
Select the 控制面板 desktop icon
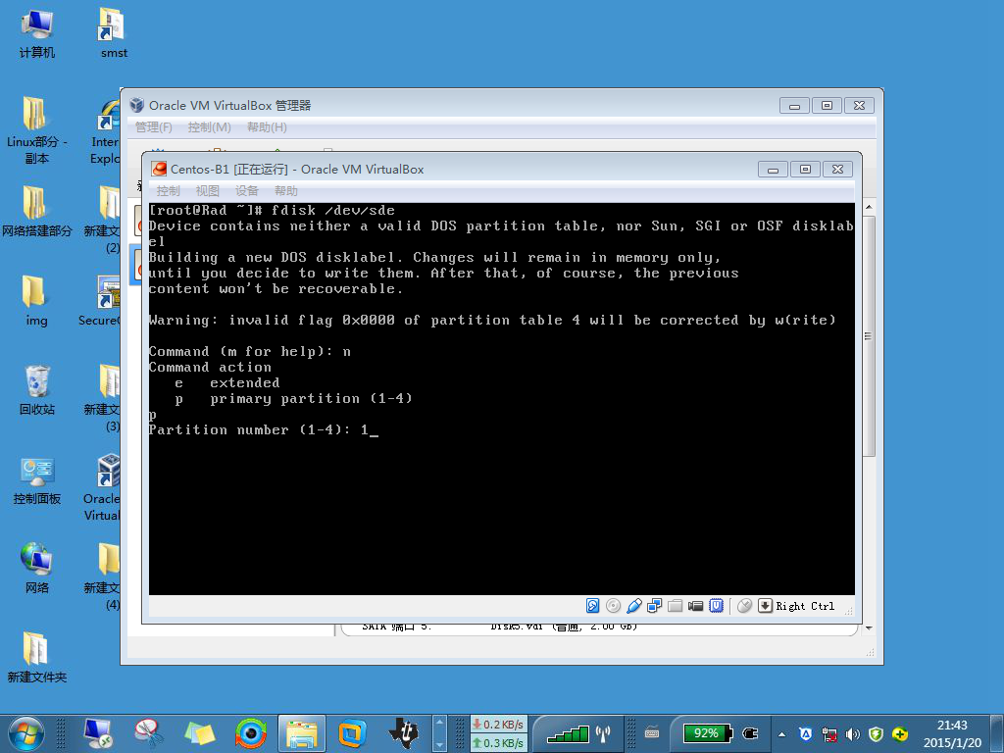tap(37, 478)
